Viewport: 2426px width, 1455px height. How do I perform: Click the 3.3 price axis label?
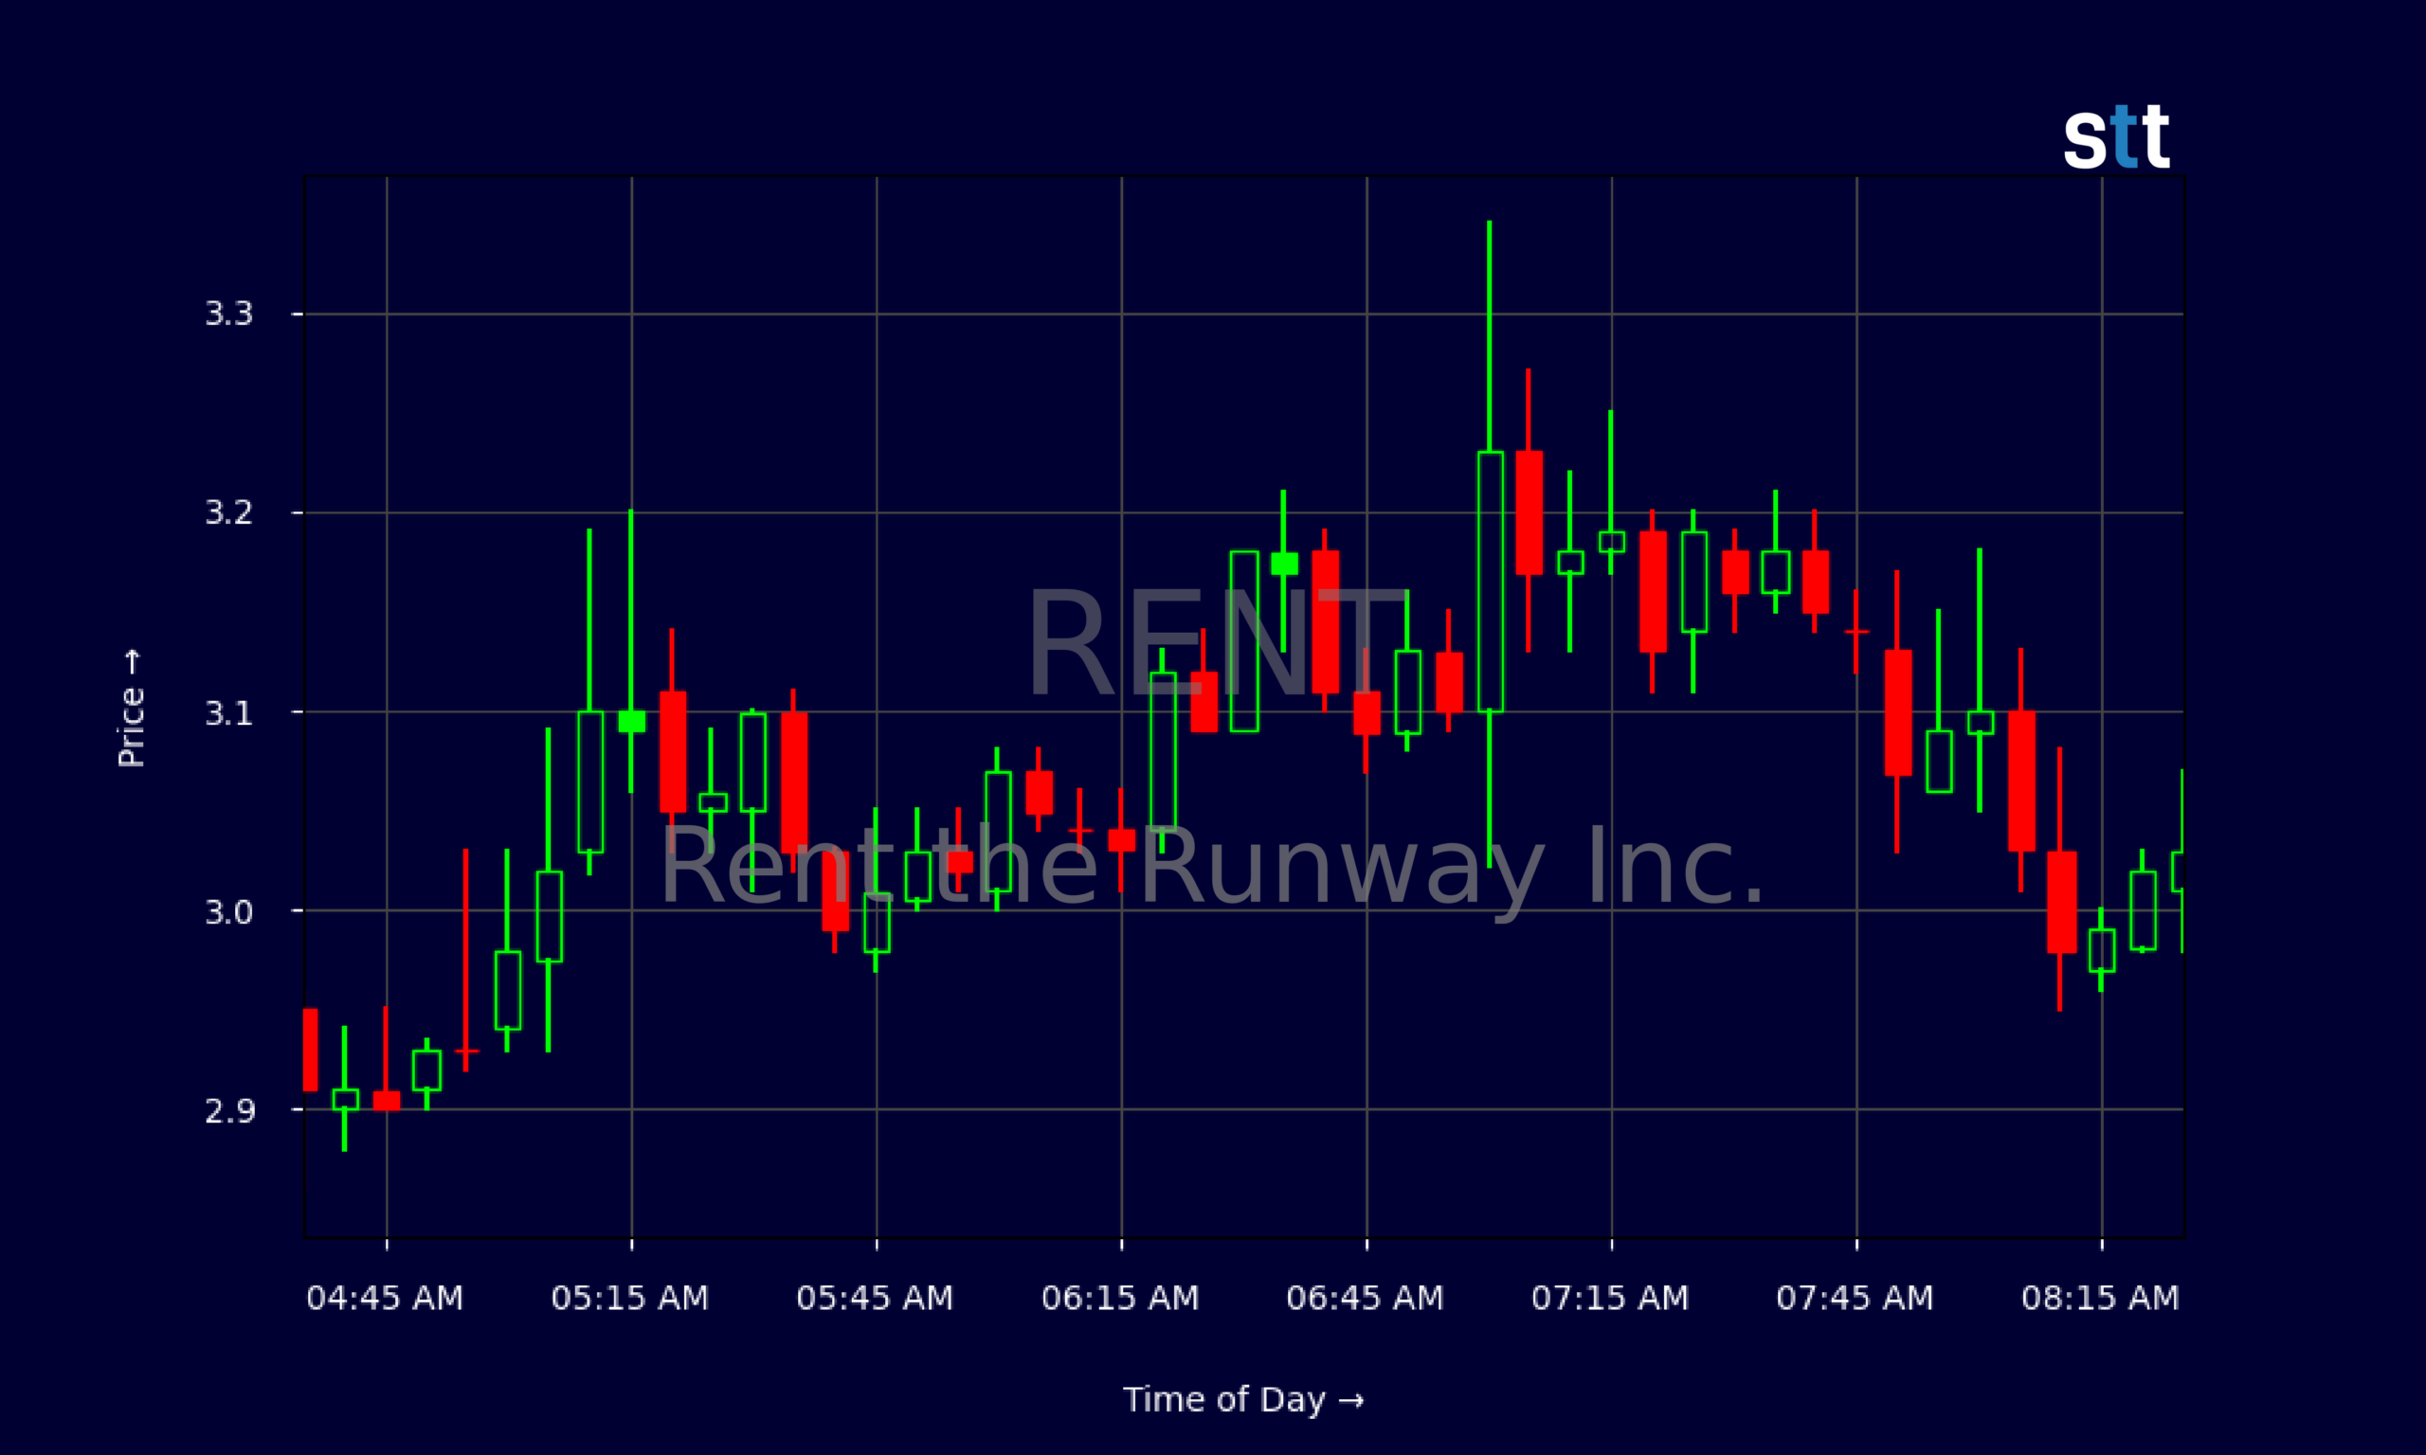[228, 314]
